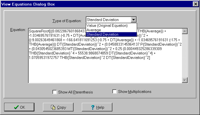Enable the Show All Parenthesis checkbox

pos(55,92)
